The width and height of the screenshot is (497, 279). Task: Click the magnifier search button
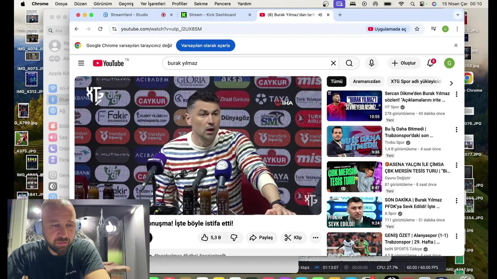(349, 63)
